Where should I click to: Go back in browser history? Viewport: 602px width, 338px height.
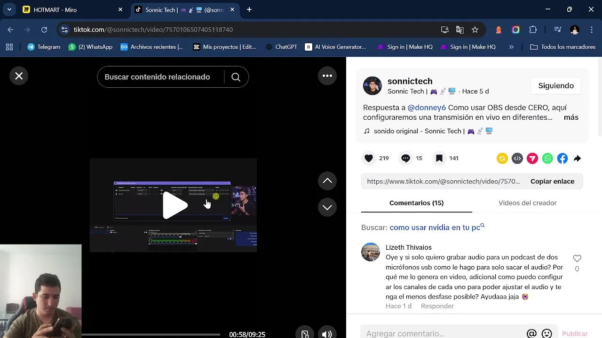tap(10, 30)
